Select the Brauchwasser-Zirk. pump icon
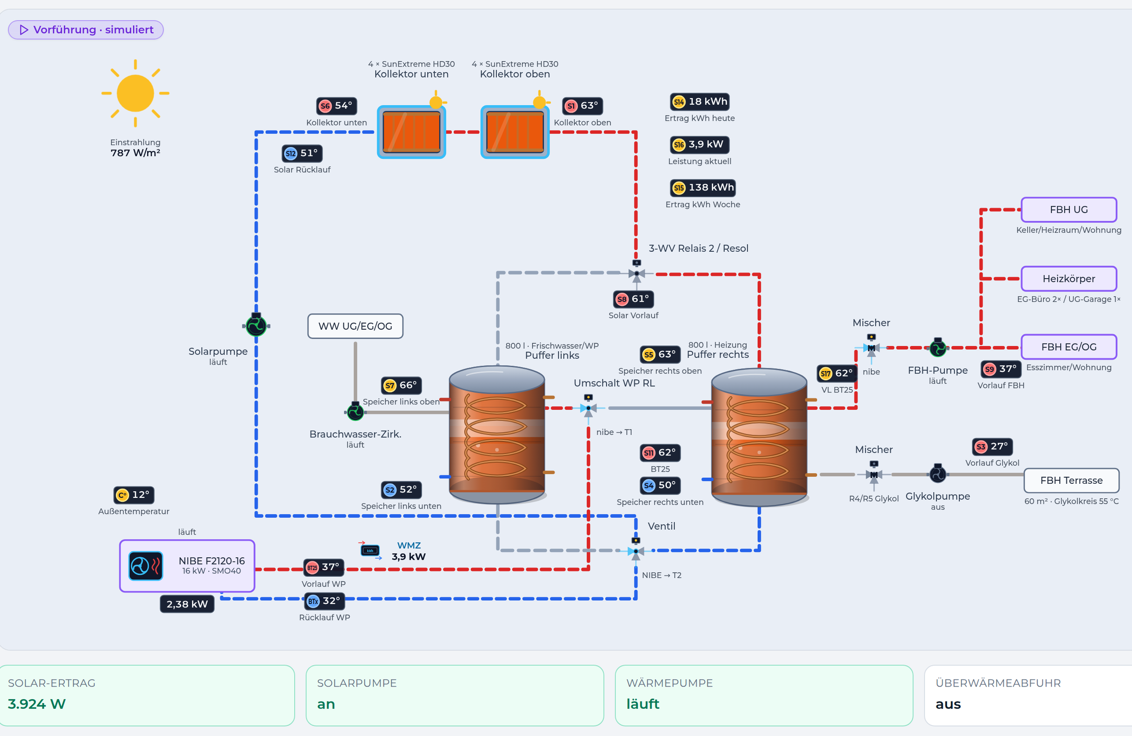Image resolution: width=1132 pixels, height=736 pixels. click(x=355, y=411)
